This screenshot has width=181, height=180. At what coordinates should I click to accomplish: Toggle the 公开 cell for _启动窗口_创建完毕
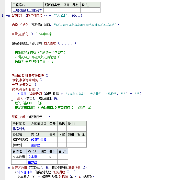[x=66, y=10]
